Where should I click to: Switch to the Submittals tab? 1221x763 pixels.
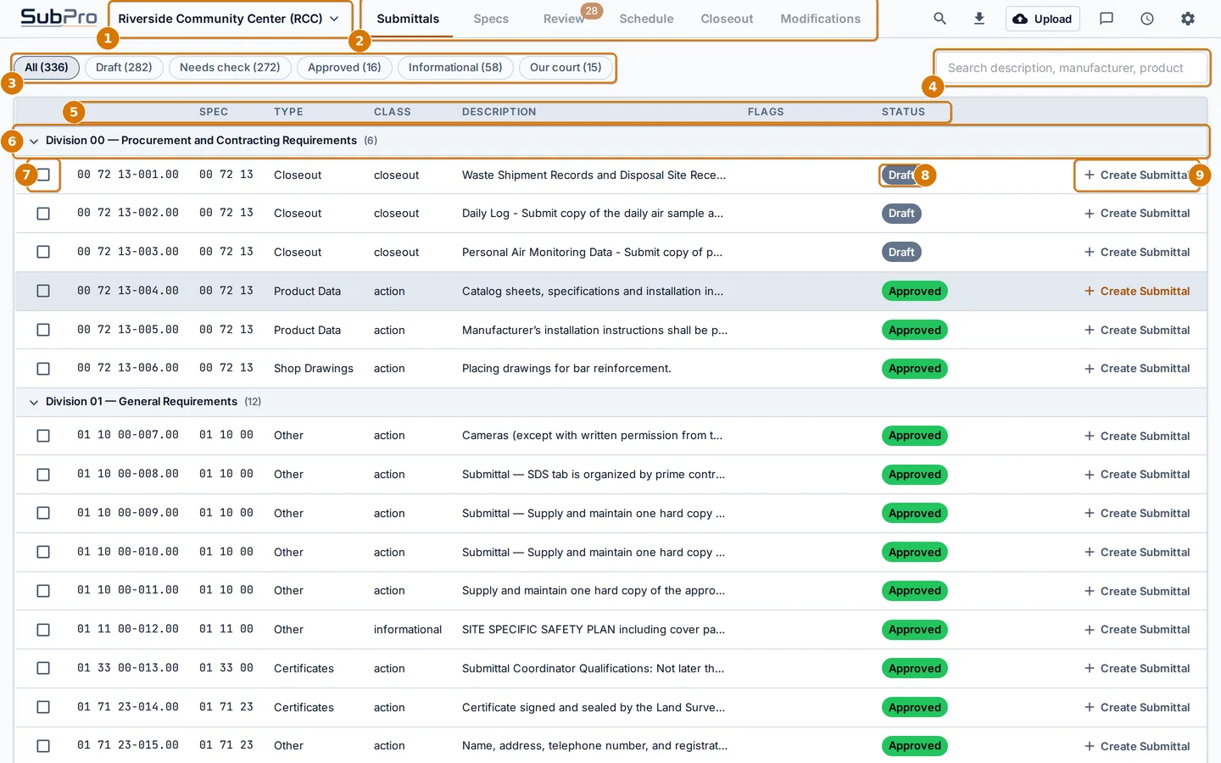tap(408, 19)
